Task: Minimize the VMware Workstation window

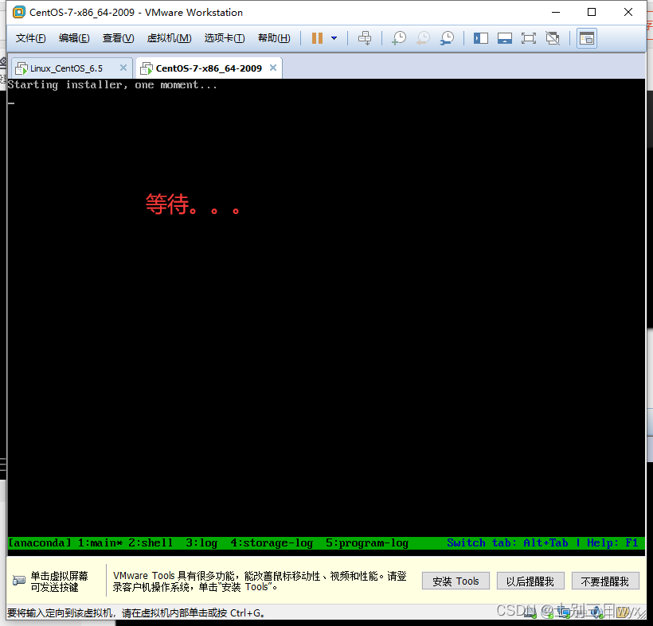Action: (x=556, y=12)
